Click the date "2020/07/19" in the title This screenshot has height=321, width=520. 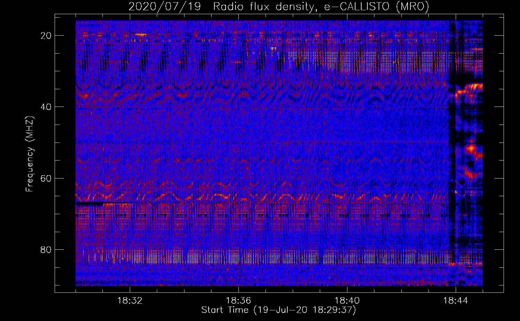pyautogui.click(x=165, y=6)
